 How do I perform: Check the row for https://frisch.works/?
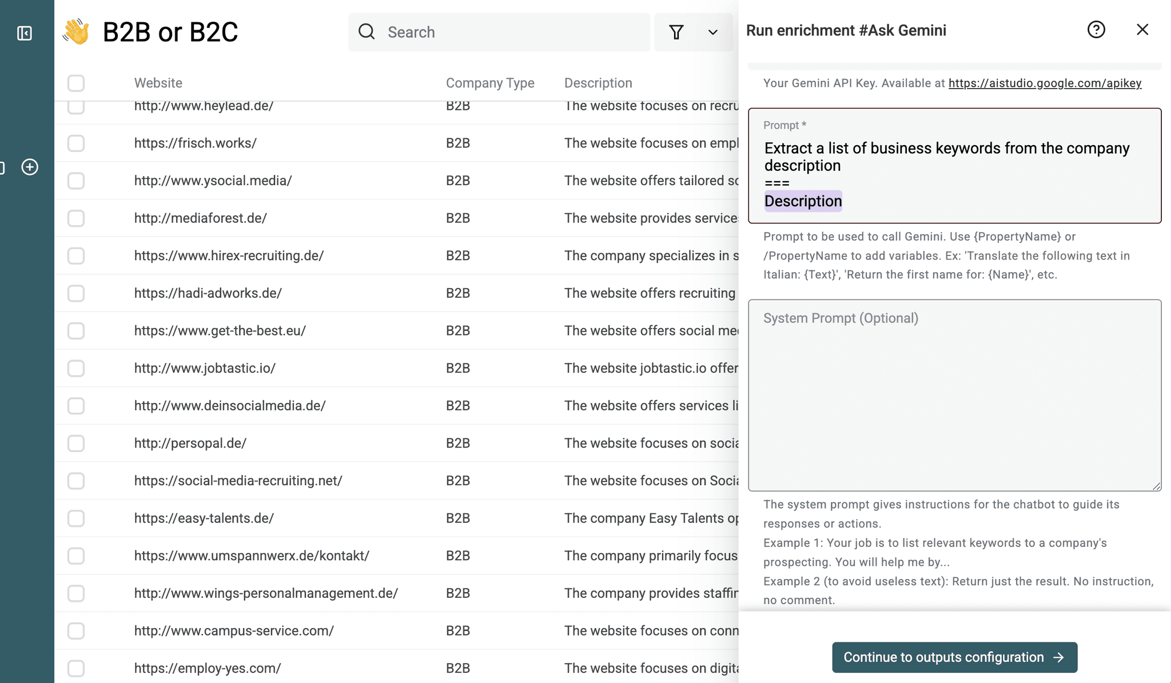(76, 143)
